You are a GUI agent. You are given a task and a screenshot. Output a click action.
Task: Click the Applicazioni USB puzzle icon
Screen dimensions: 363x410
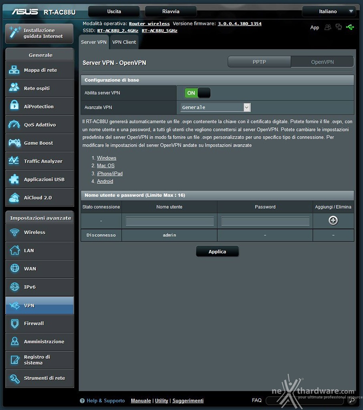(x=14, y=179)
